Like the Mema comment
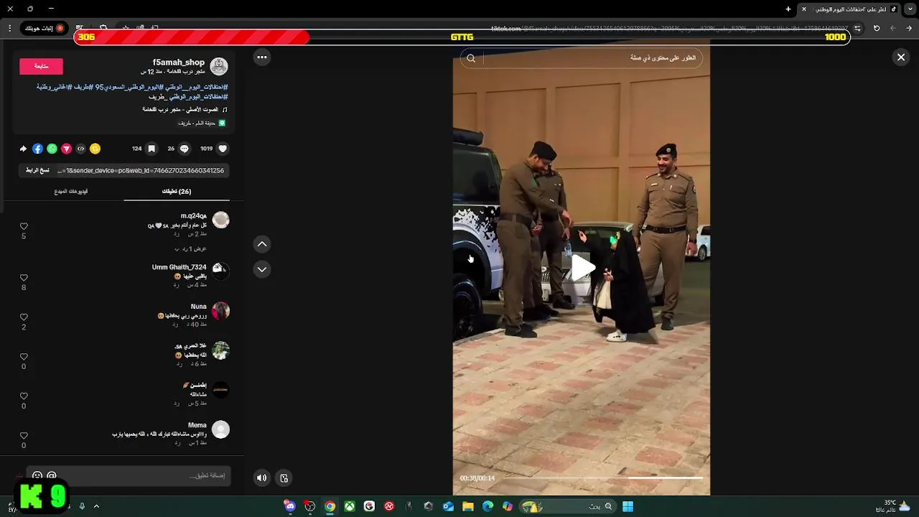Image resolution: width=919 pixels, height=517 pixels. [x=24, y=436]
